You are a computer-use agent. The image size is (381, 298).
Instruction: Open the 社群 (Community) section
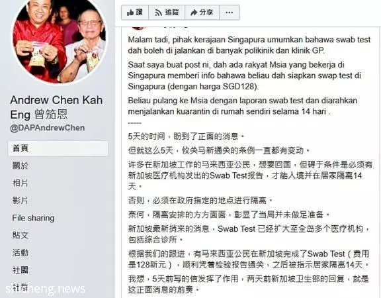click(21, 287)
